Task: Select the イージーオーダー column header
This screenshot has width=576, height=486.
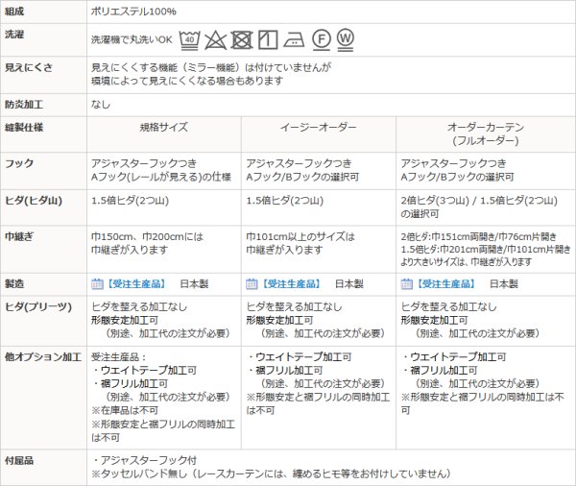Action: tap(318, 127)
